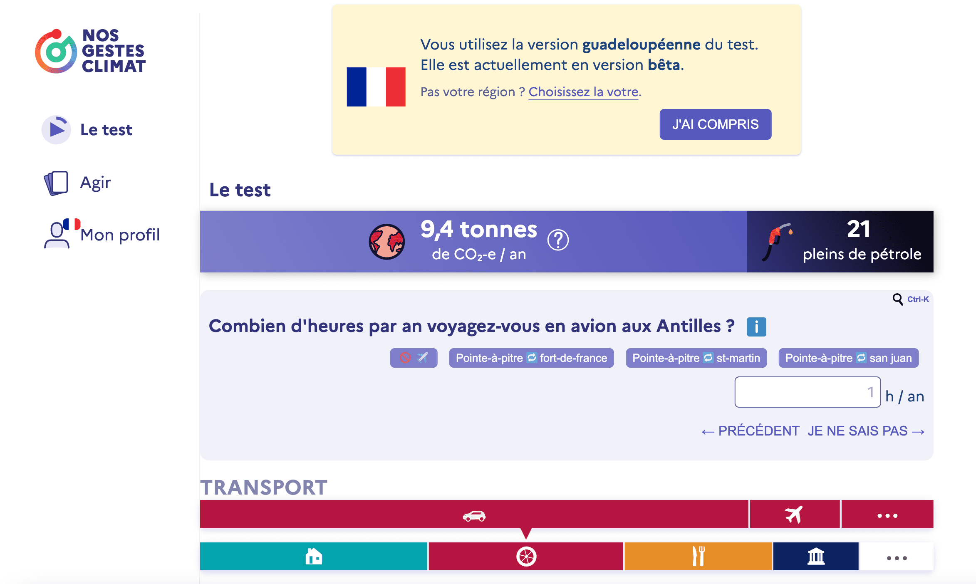Select Pointe-à-pitre st-martin chip
976x584 pixels.
click(696, 358)
